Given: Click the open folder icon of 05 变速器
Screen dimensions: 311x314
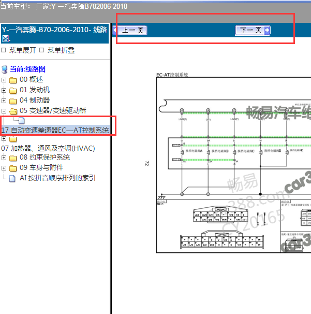Looking at the screenshot, I should [x=13, y=111].
